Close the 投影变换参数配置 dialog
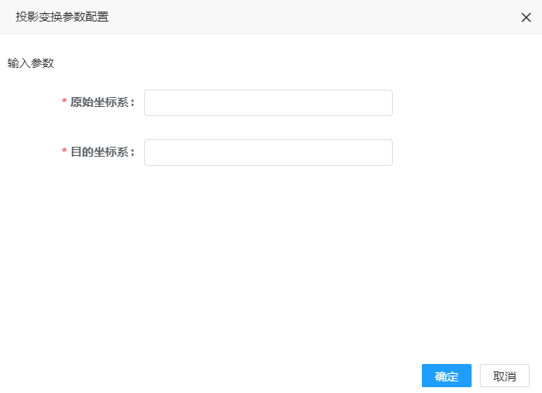The height and width of the screenshot is (393, 542). tap(525, 17)
